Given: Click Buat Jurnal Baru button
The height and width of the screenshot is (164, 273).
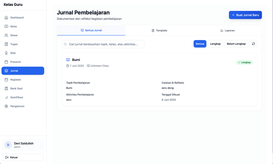Looking at the screenshot, I should [x=245, y=15].
